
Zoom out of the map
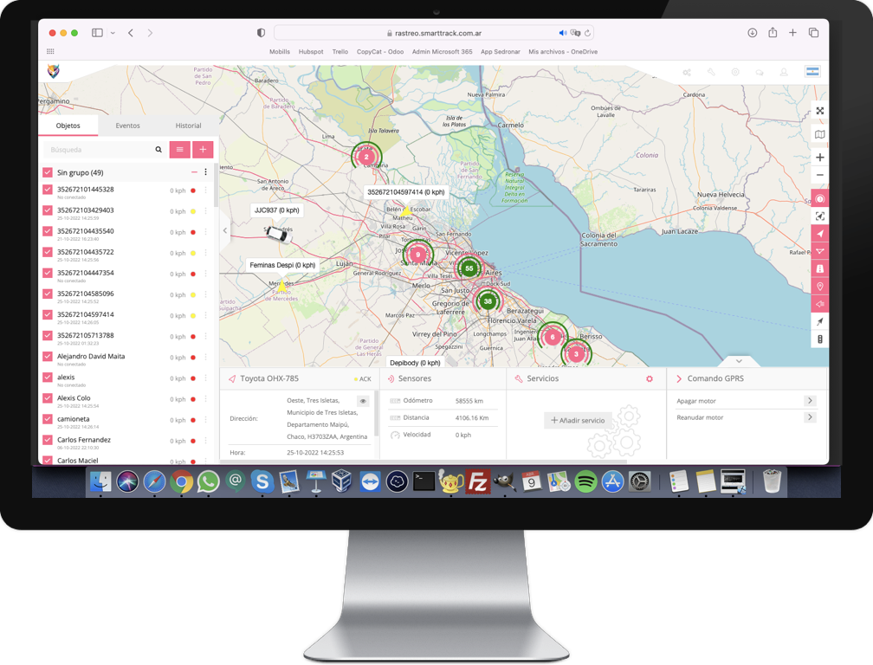click(x=819, y=175)
